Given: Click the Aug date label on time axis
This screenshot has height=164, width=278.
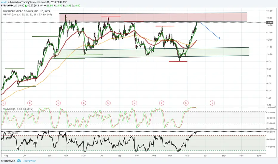Looking at the screenshot, I should click(6, 156).
